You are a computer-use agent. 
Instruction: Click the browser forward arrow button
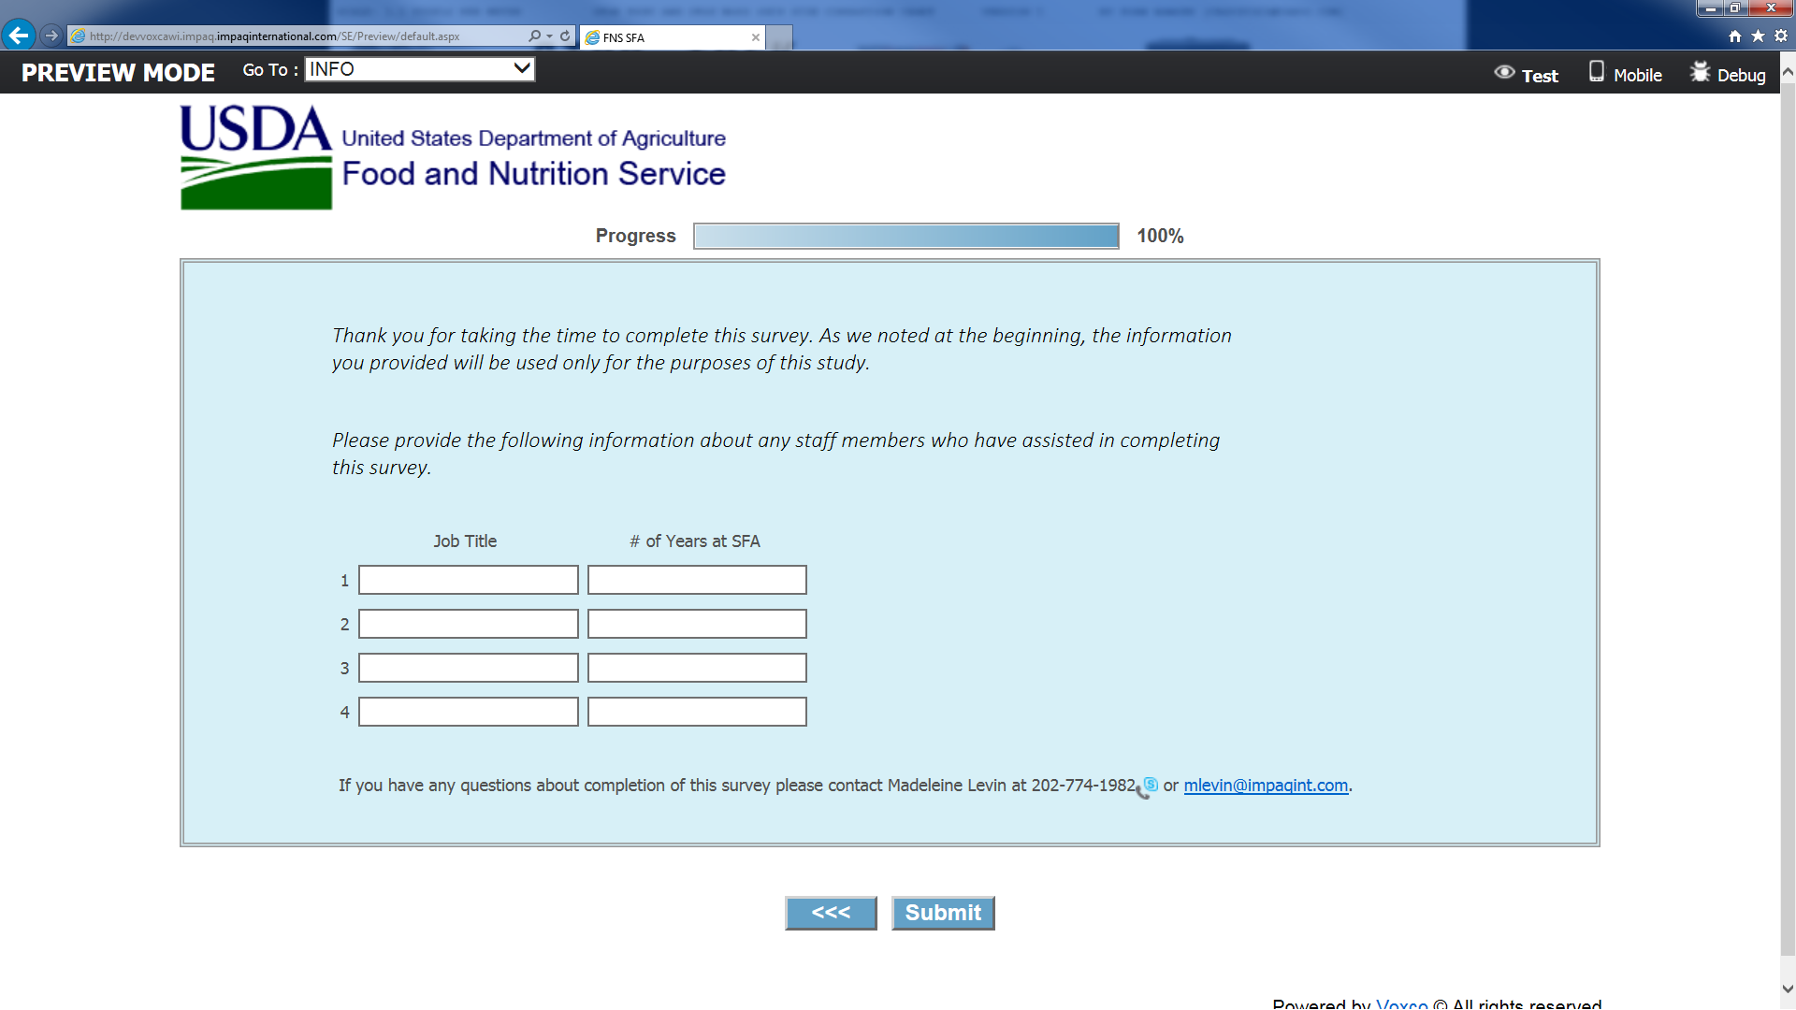[x=51, y=36]
